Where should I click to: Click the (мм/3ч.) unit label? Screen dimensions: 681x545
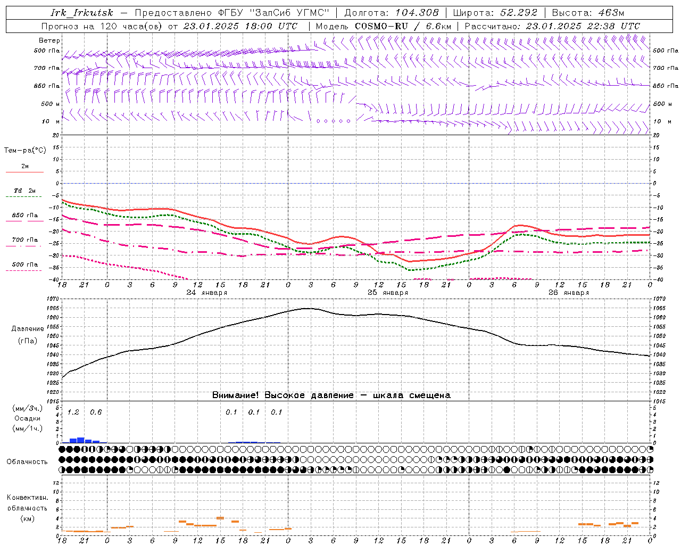(x=27, y=408)
